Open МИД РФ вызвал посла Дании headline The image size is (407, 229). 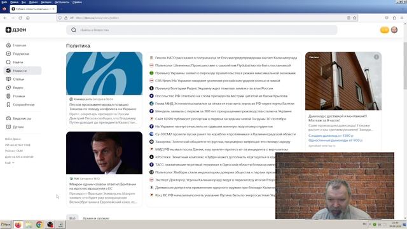click(x=221, y=149)
